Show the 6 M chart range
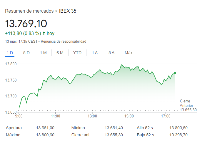205x141 pixels. click(60, 53)
